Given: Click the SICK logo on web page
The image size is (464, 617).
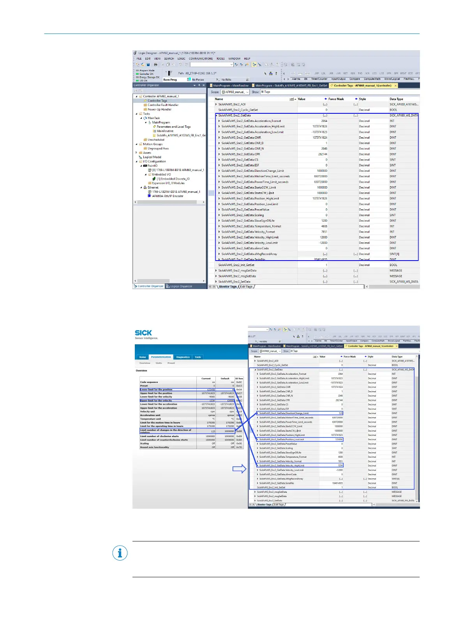Looking at the screenshot, I should [143, 333].
